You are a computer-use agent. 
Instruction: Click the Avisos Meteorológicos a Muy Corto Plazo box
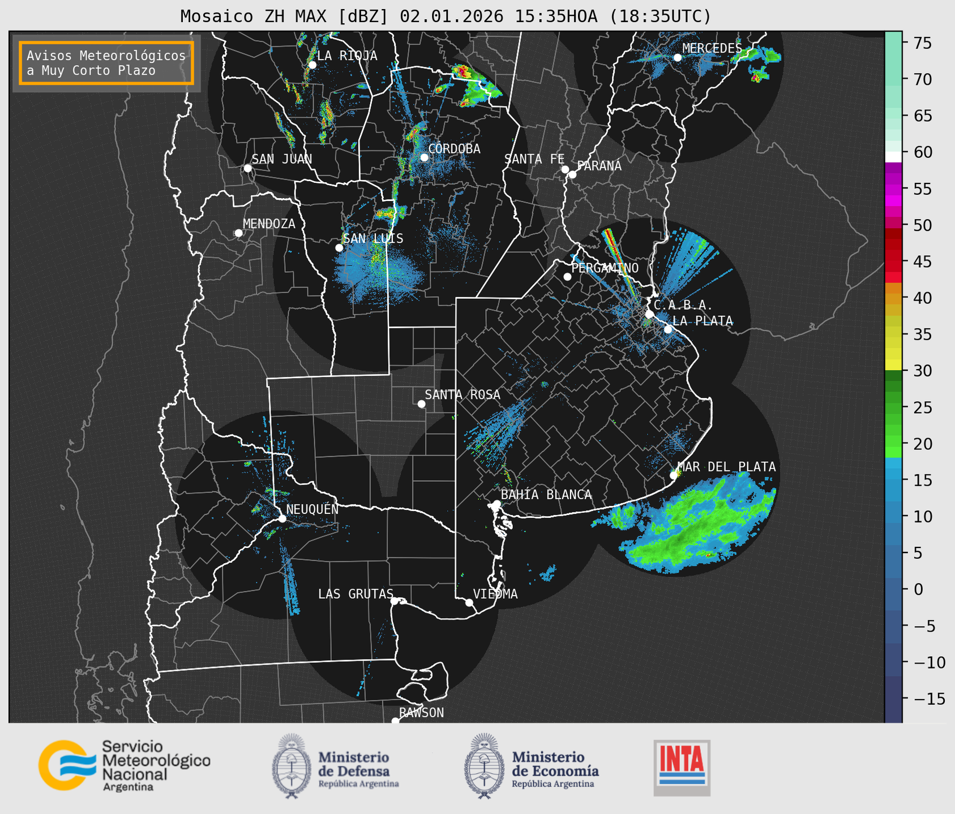point(106,63)
